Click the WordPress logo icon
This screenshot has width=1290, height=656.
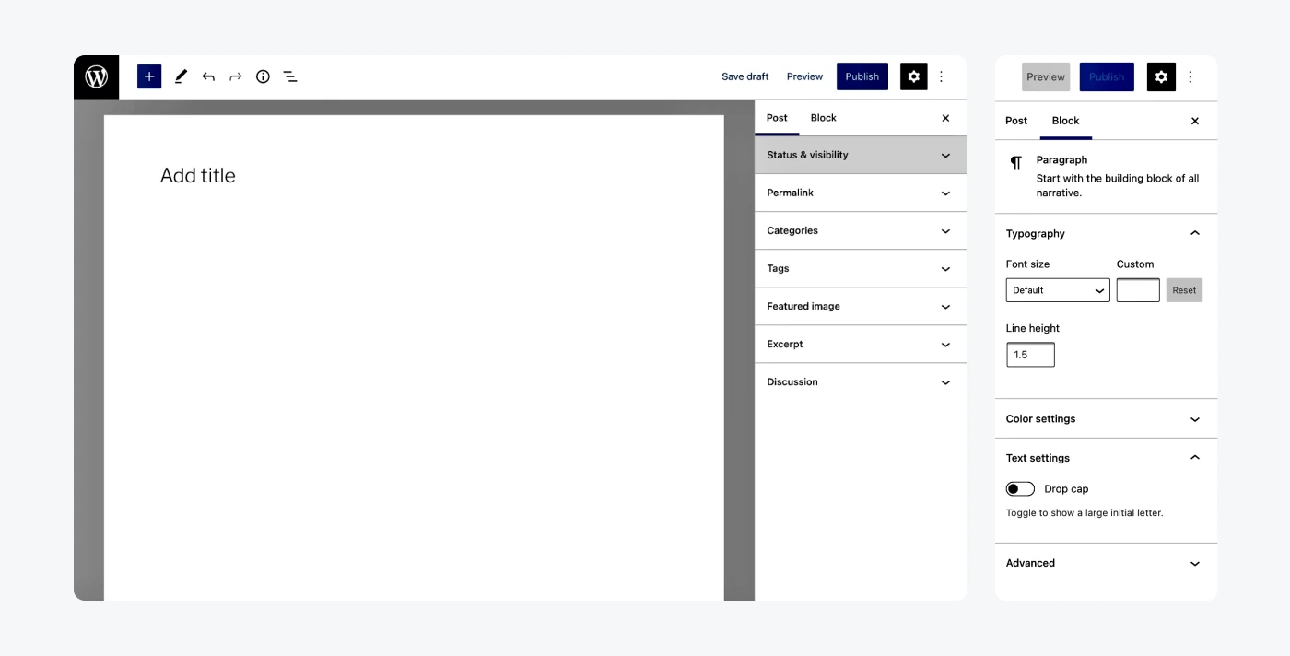[97, 76]
